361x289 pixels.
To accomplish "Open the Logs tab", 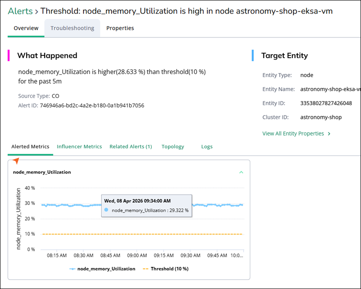I will point(207,147).
